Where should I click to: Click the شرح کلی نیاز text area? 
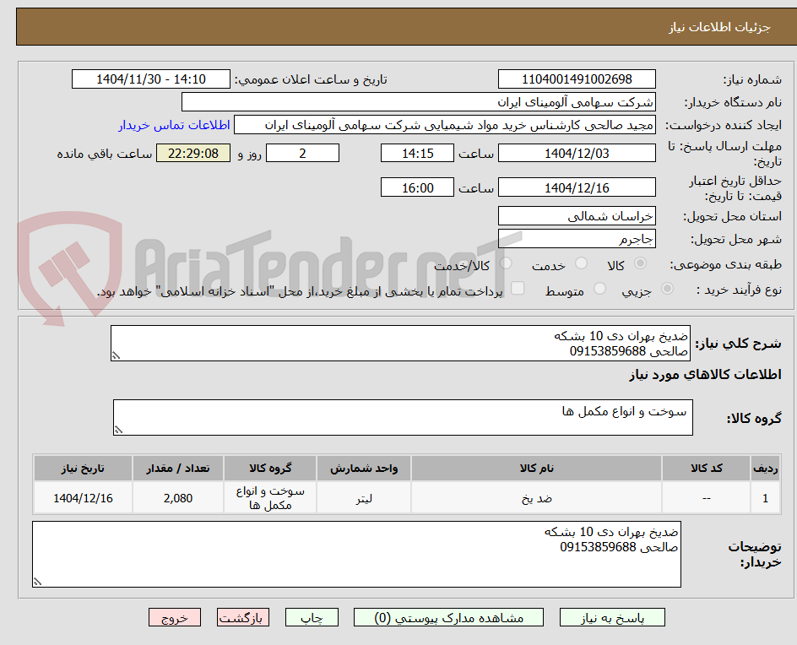[400, 344]
